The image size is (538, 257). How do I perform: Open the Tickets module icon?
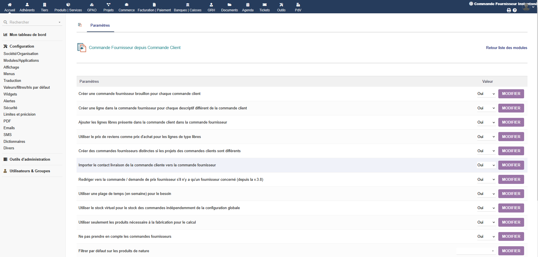coord(264,5)
